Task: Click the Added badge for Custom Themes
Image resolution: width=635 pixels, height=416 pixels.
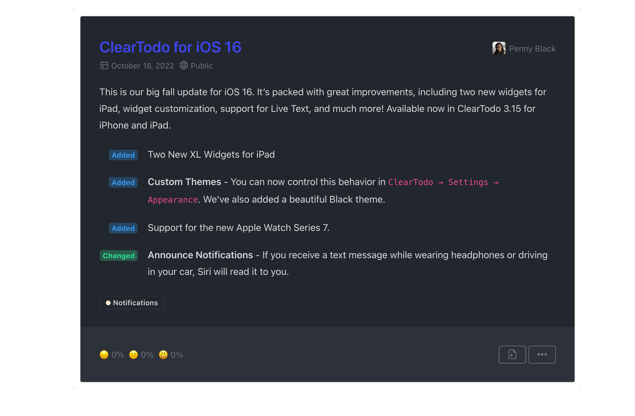Action: pos(123,182)
